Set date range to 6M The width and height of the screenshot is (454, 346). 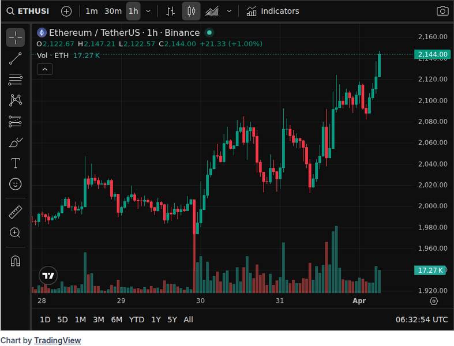pos(117,319)
